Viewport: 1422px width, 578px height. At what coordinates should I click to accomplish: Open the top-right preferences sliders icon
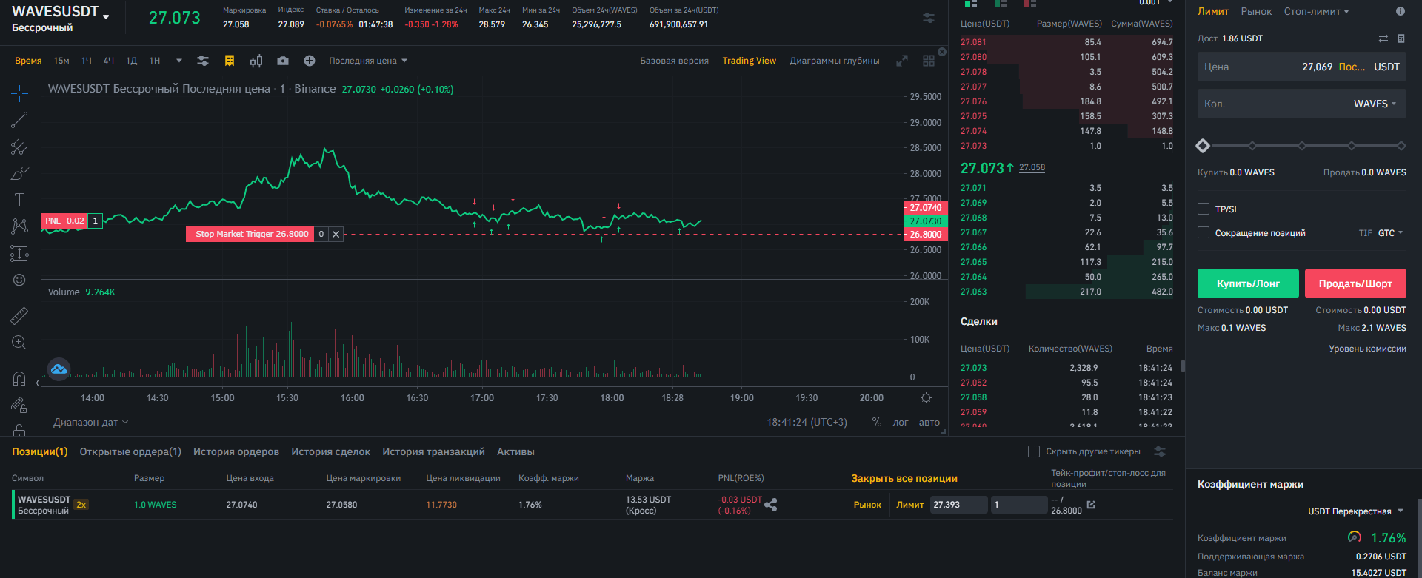pos(929,18)
